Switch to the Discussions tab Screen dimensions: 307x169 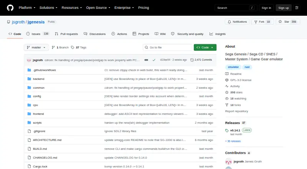[94, 34]
